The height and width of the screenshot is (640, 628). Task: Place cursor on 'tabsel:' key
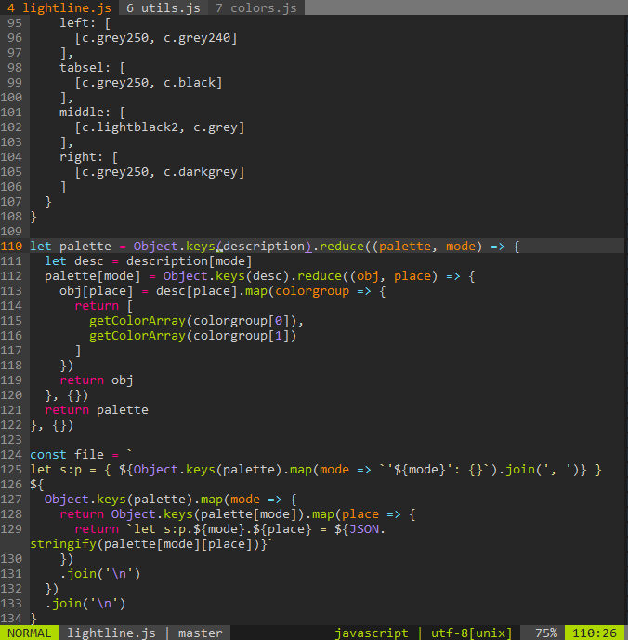click(x=85, y=67)
